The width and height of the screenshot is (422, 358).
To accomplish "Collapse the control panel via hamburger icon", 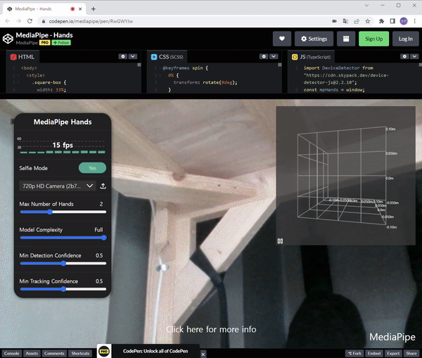I will (x=12, y=122).
